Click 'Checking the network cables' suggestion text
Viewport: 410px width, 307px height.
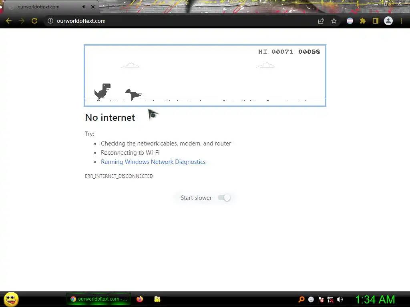click(x=166, y=144)
